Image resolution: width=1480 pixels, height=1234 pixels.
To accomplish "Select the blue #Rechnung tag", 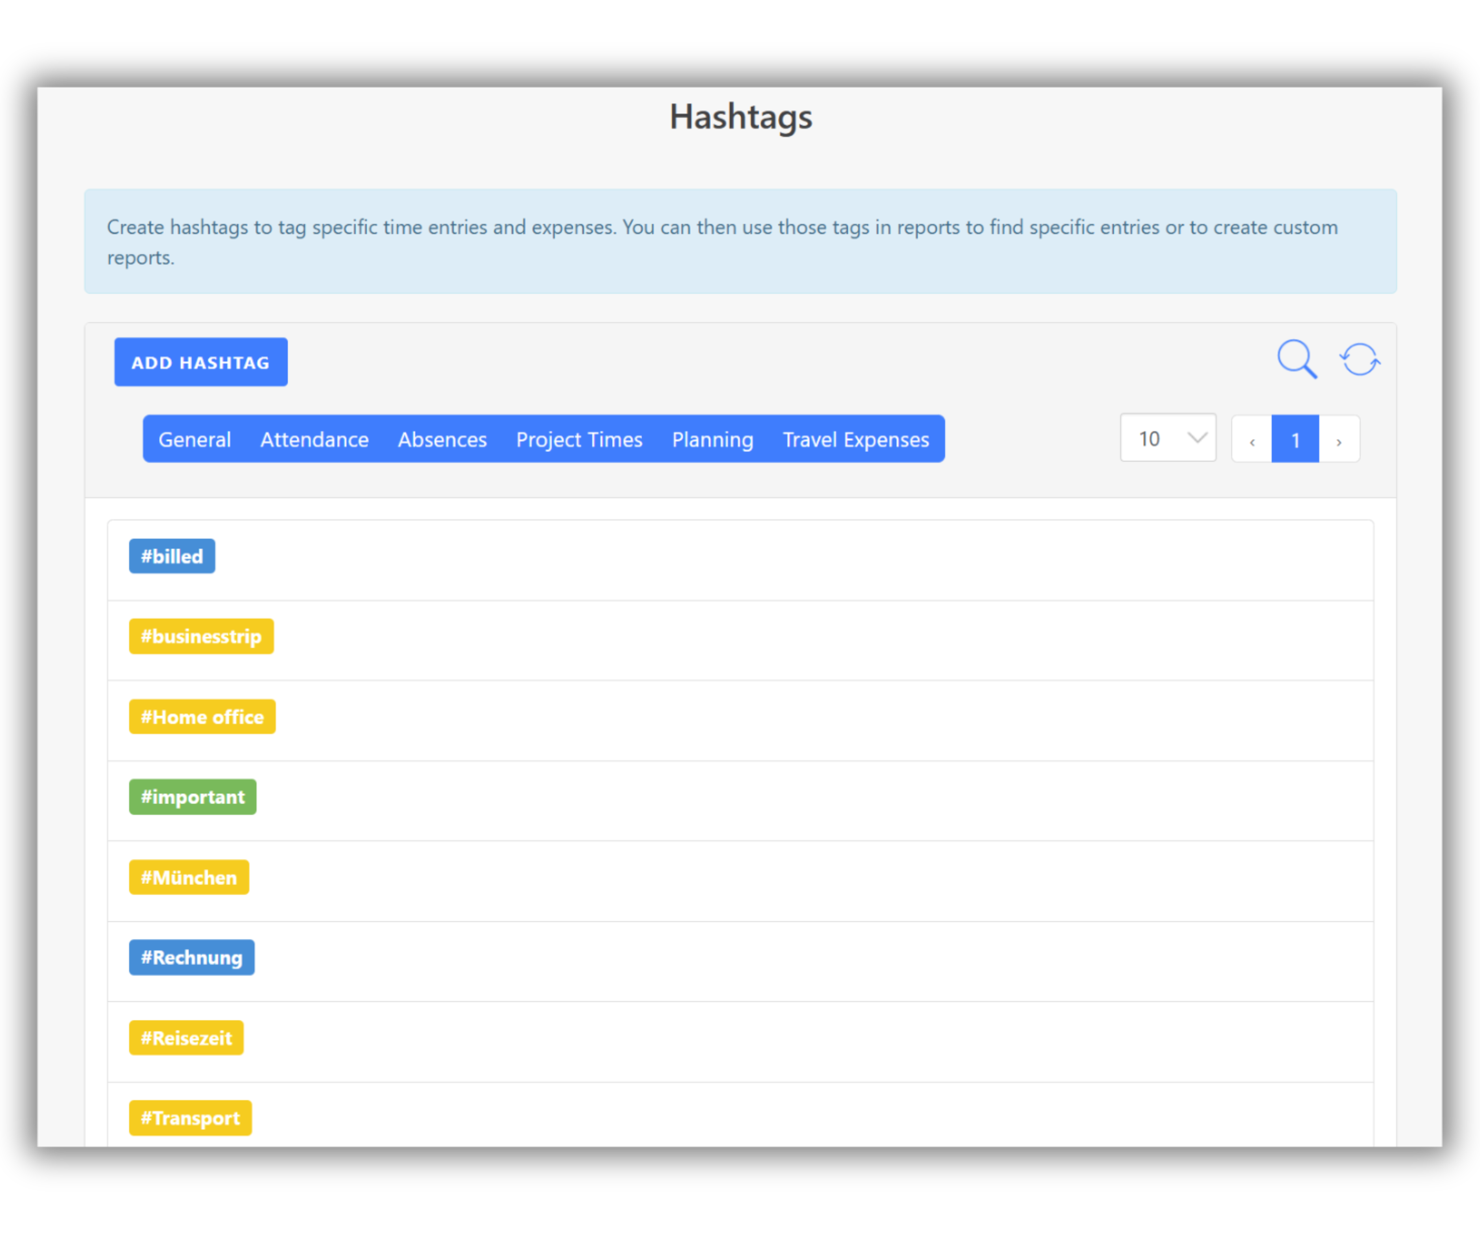I will [192, 957].
